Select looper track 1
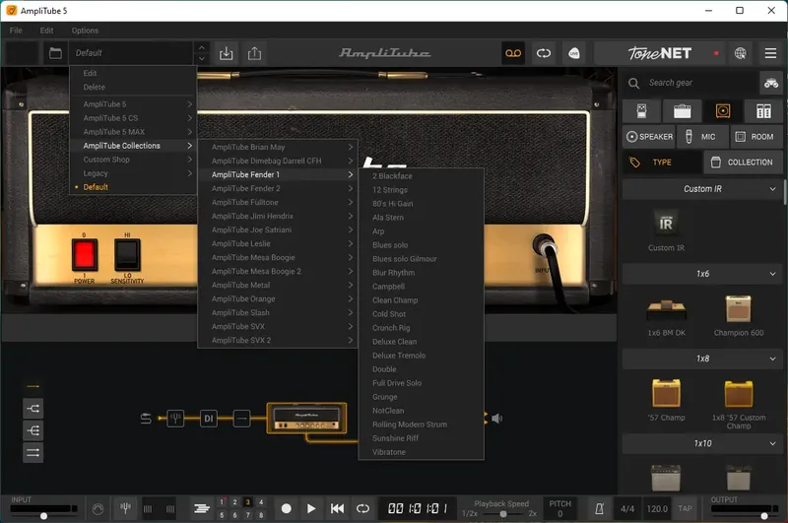 222,502
